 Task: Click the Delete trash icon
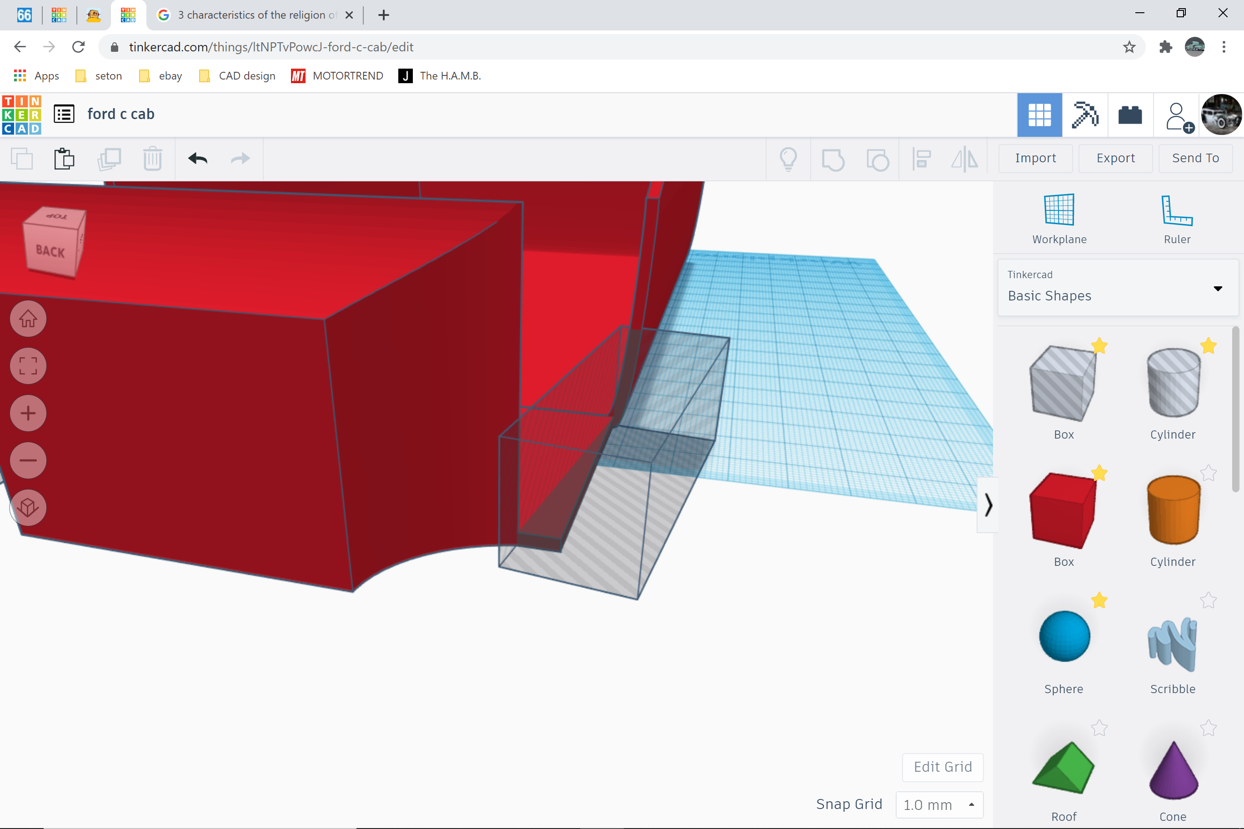click(152, 159)
